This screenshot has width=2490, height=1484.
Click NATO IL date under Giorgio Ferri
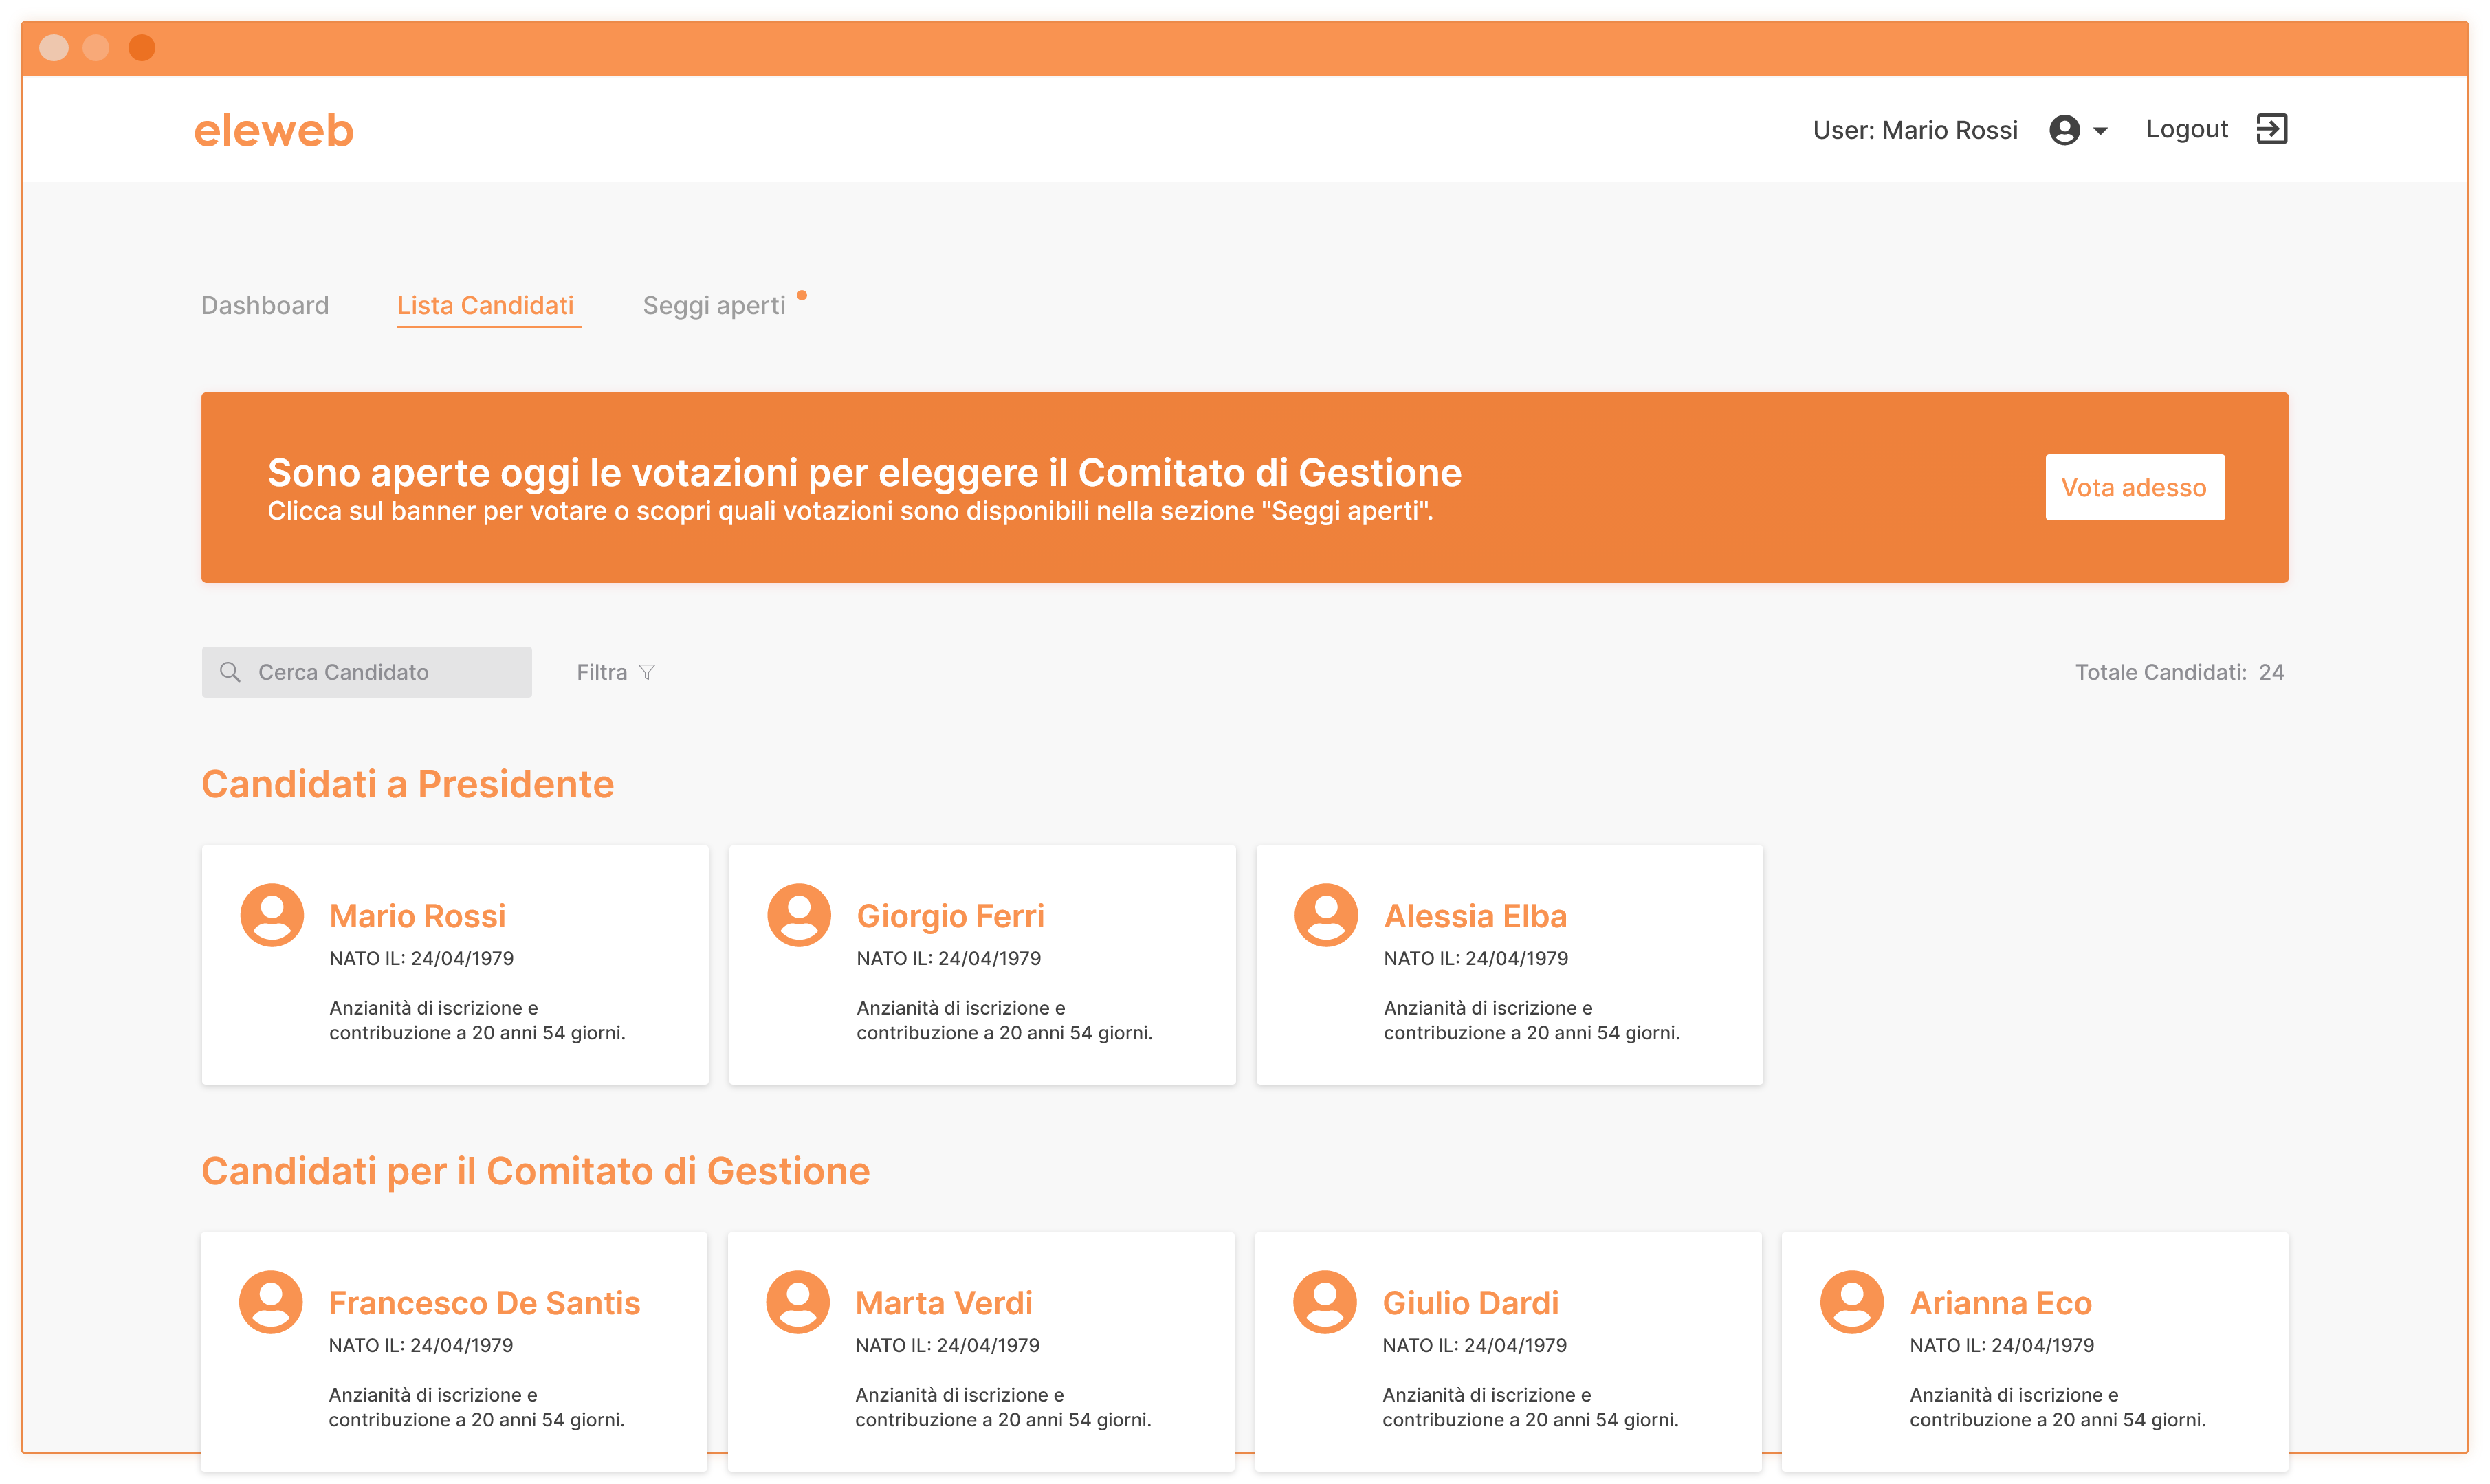coord(948,958)
